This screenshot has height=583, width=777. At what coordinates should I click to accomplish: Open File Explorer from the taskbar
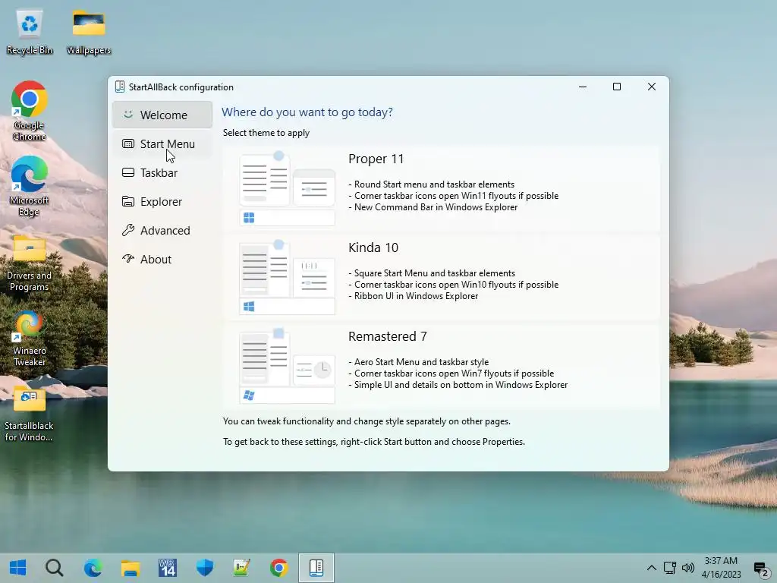pyautogui.click(x=131, y=568)
